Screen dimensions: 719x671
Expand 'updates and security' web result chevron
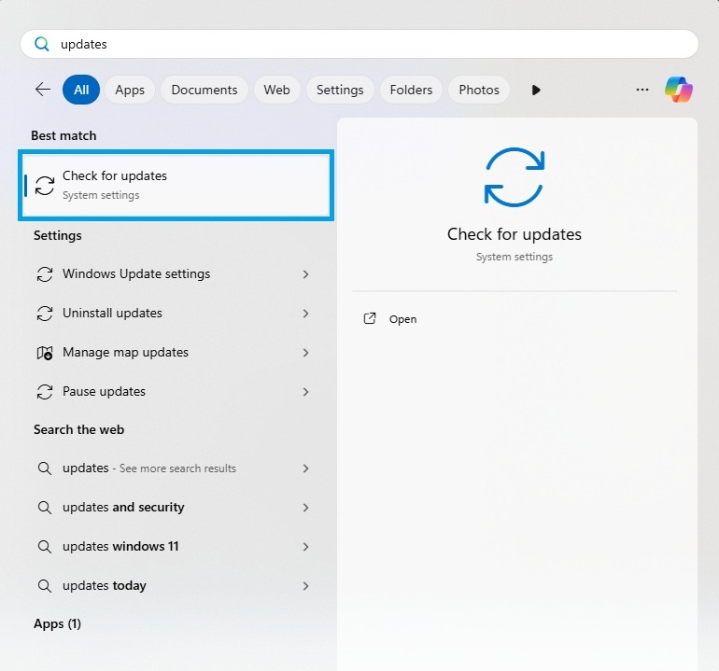tap(305, 508)
